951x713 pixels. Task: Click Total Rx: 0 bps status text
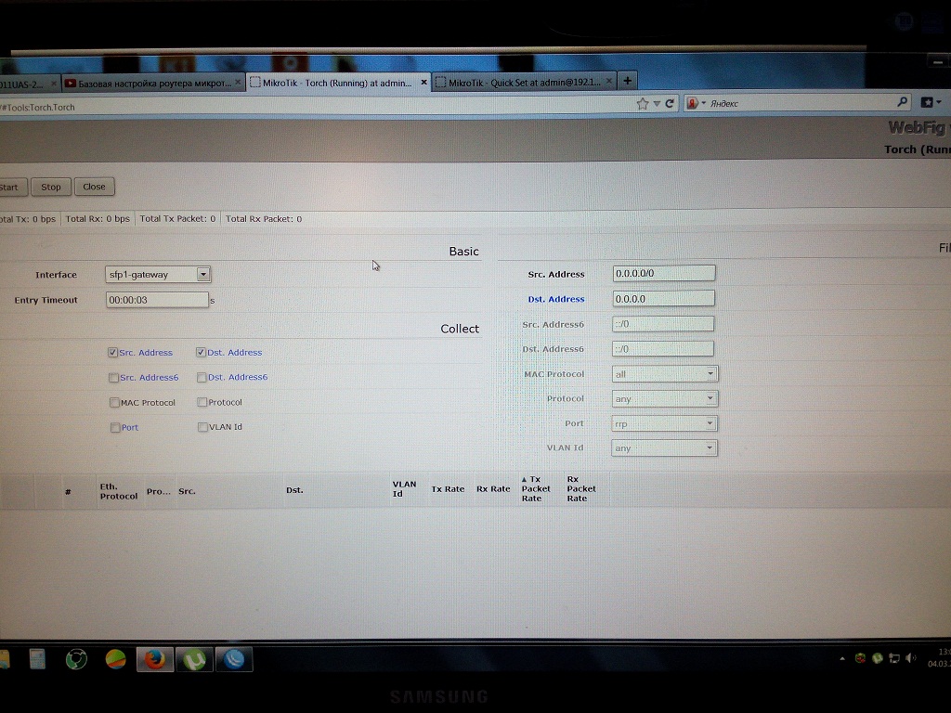(x=98, y=219)
